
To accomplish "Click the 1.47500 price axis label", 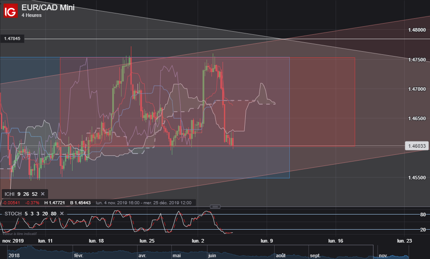I will tap(417, 60).
